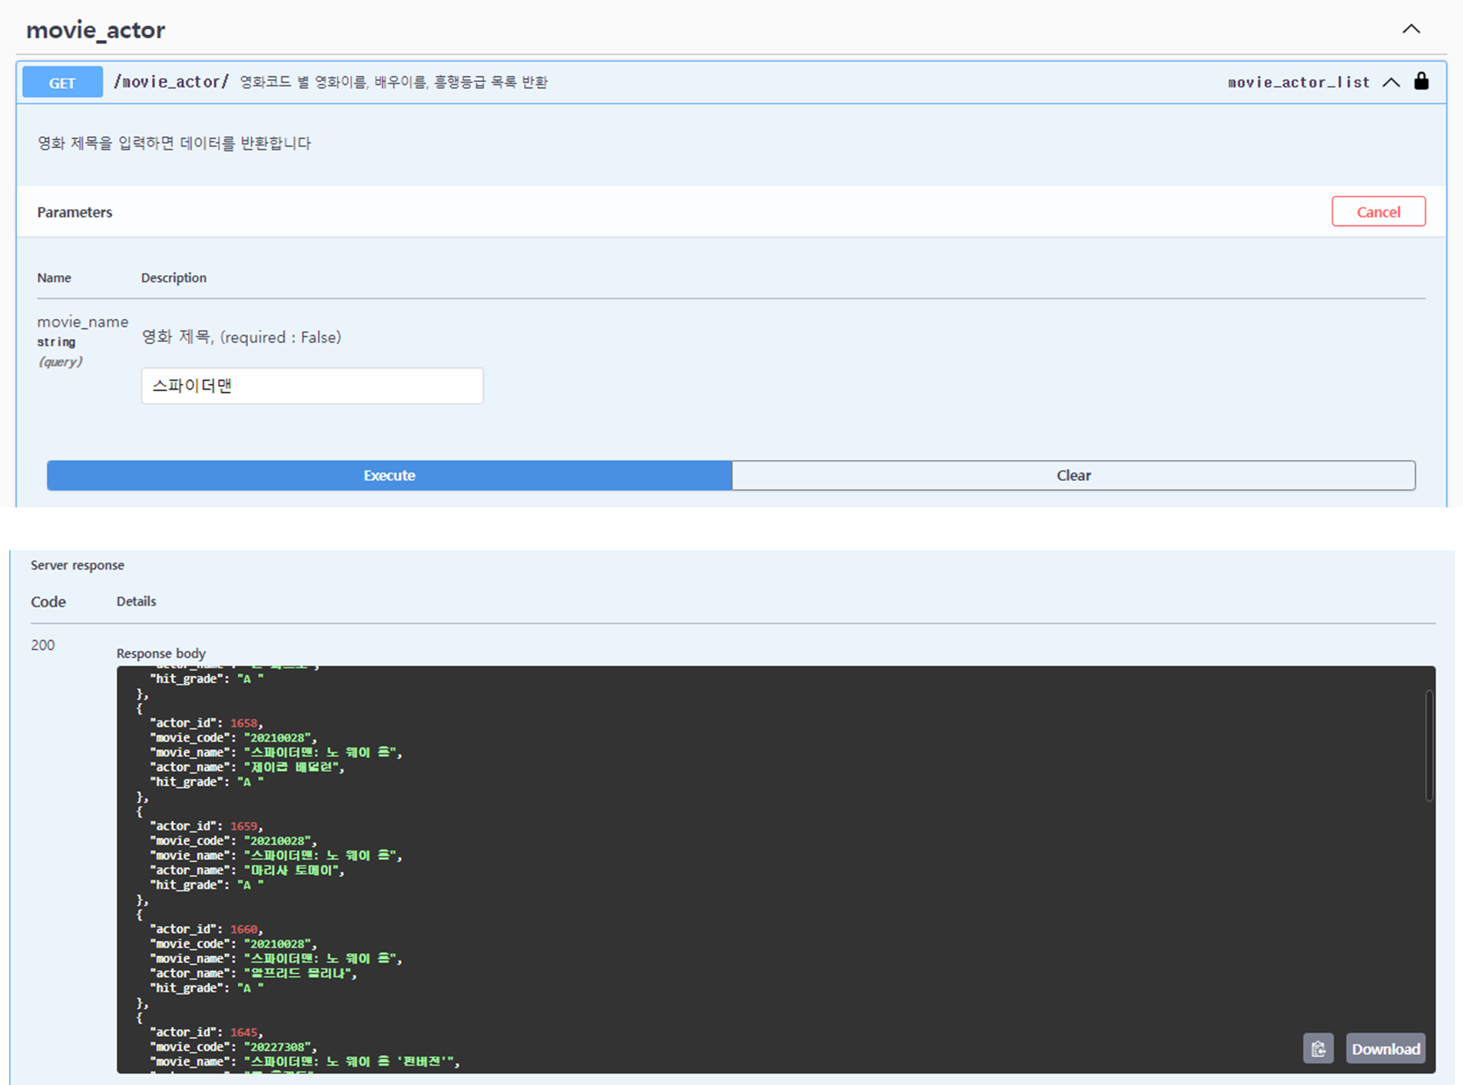Click the Server response label
This screenshot has height=1085, width=1463.
pos(77,565)
